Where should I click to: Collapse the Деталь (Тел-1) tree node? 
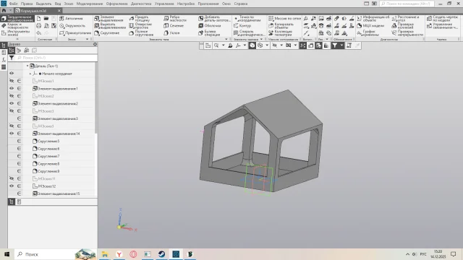coord(27,66)
